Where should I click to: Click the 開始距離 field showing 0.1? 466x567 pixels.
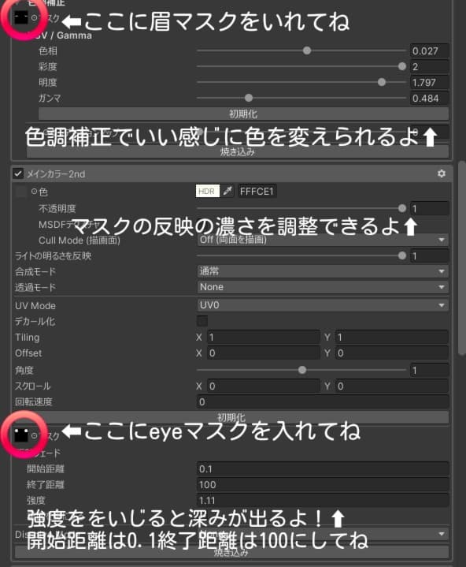click(323, 469)
